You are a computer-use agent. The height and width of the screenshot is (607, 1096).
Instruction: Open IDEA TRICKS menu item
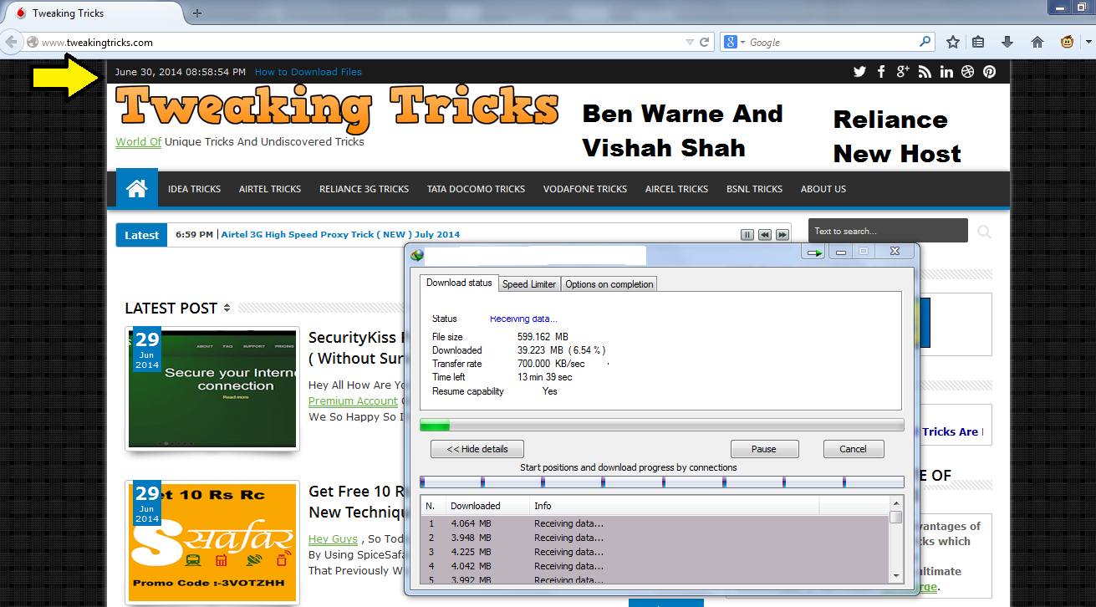tap(194, 189)
